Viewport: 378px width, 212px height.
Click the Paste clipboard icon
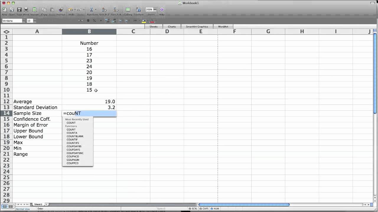pyautogui.click(x=52, y=10)
